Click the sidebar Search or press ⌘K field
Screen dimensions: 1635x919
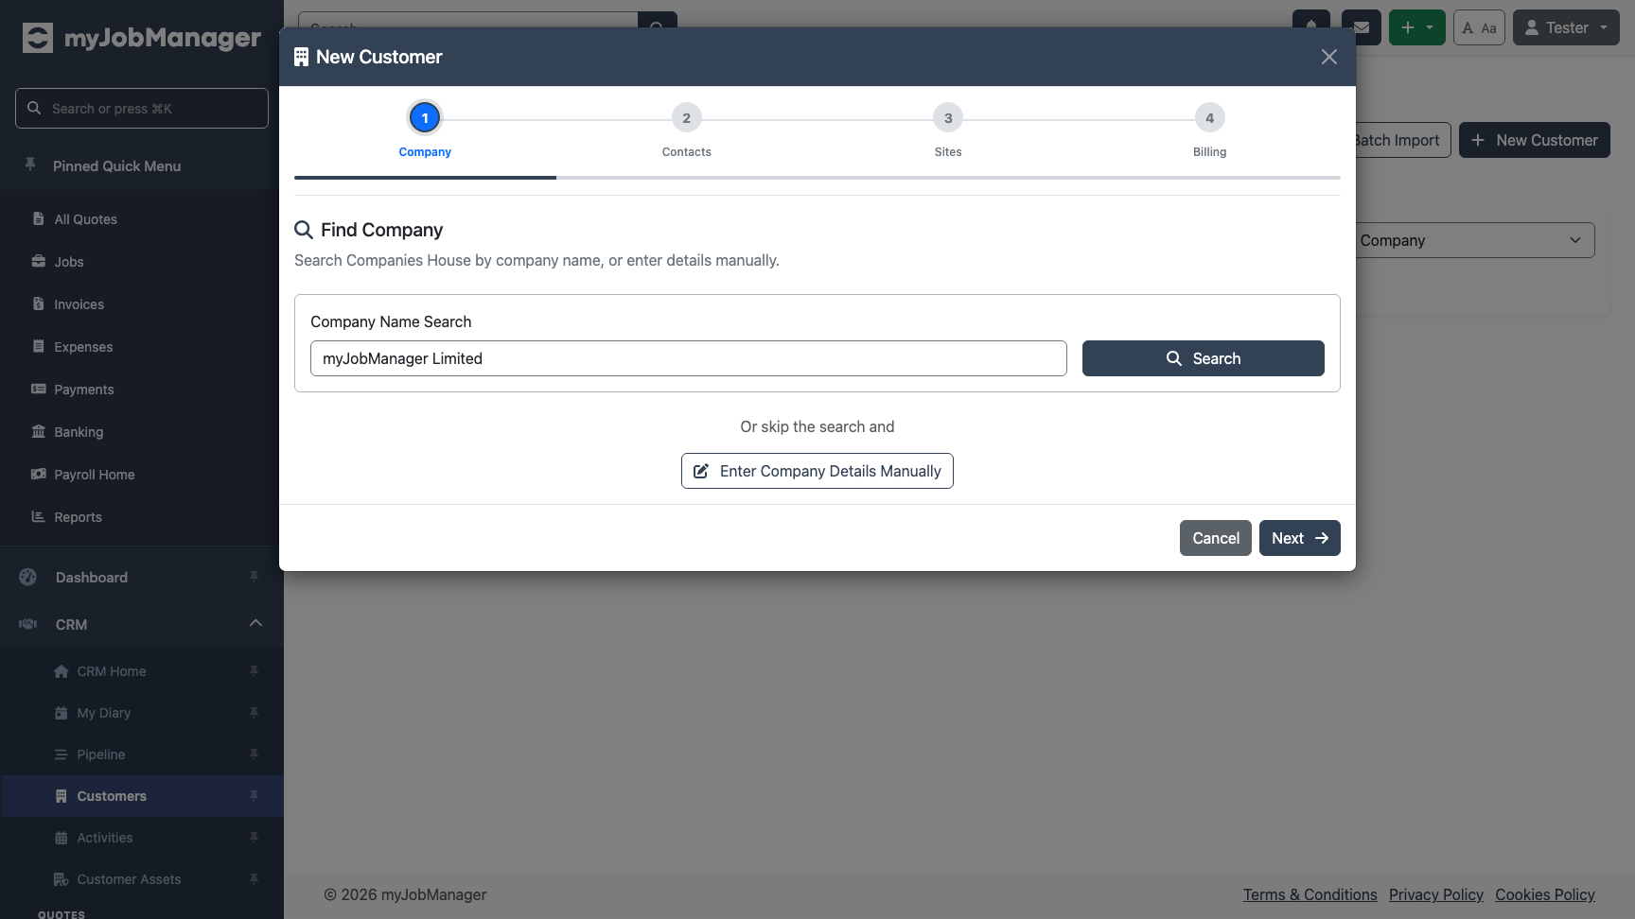point(142,108)
